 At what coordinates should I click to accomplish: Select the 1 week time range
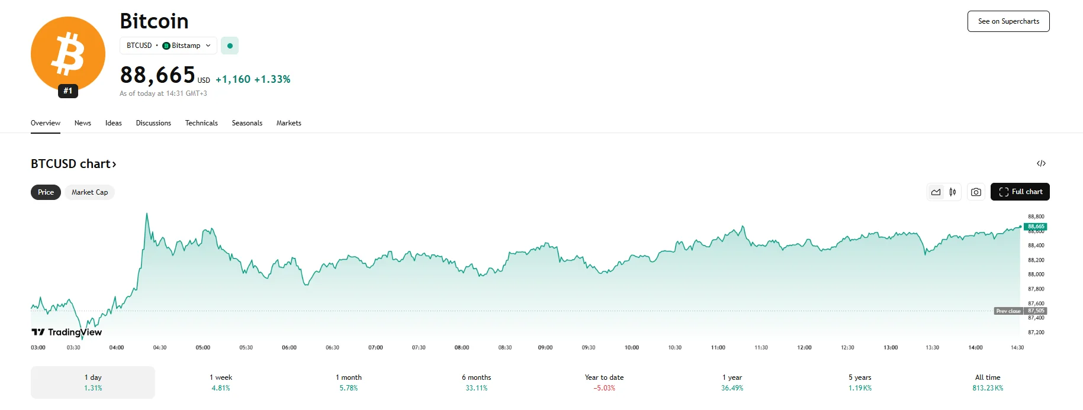click(221, 382)
